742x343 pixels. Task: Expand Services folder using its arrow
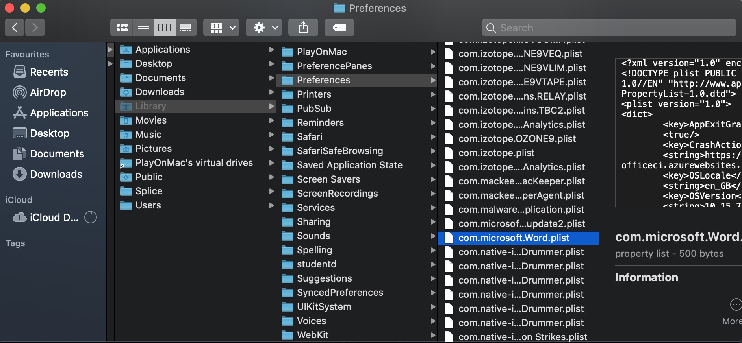pos(433,208)
